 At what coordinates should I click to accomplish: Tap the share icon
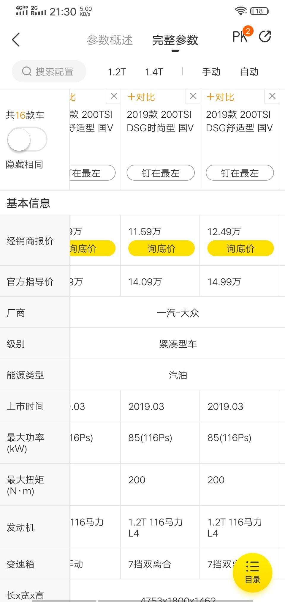pos(265,36)
